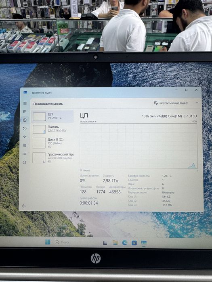Open File Explorer from the taskbar
Image resolution: width=212 pixels, height=282 pixels.
coord(115,243)
